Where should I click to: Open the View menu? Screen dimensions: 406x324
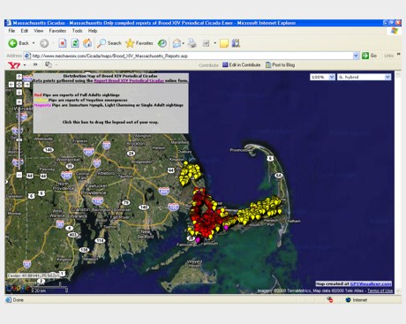coord(39,31)
